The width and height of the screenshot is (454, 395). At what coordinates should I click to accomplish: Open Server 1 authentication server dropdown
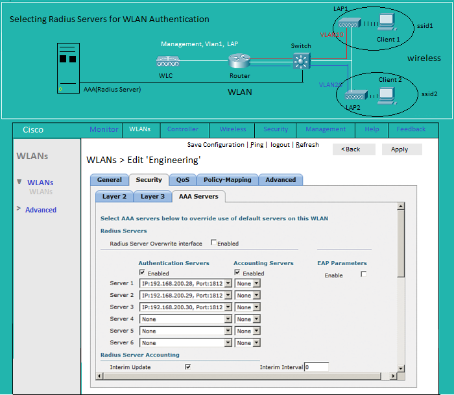click(228, 283)
